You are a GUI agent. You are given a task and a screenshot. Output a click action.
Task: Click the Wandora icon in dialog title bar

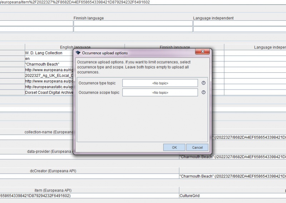tap(78, 53)
